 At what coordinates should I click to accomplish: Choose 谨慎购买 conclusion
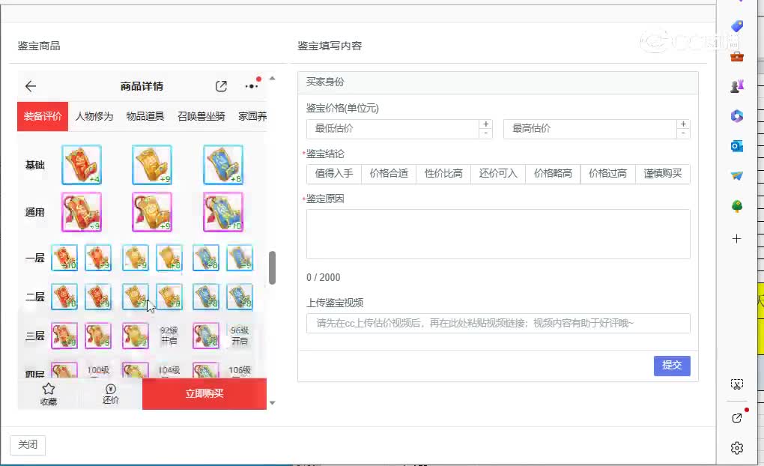663,174
